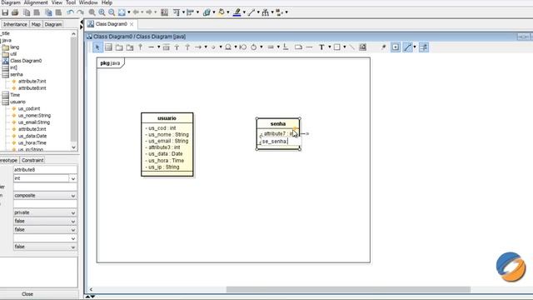
Task: Click the us_hora : Time attribute in the usuario class
Action: [x=165, y=161]
